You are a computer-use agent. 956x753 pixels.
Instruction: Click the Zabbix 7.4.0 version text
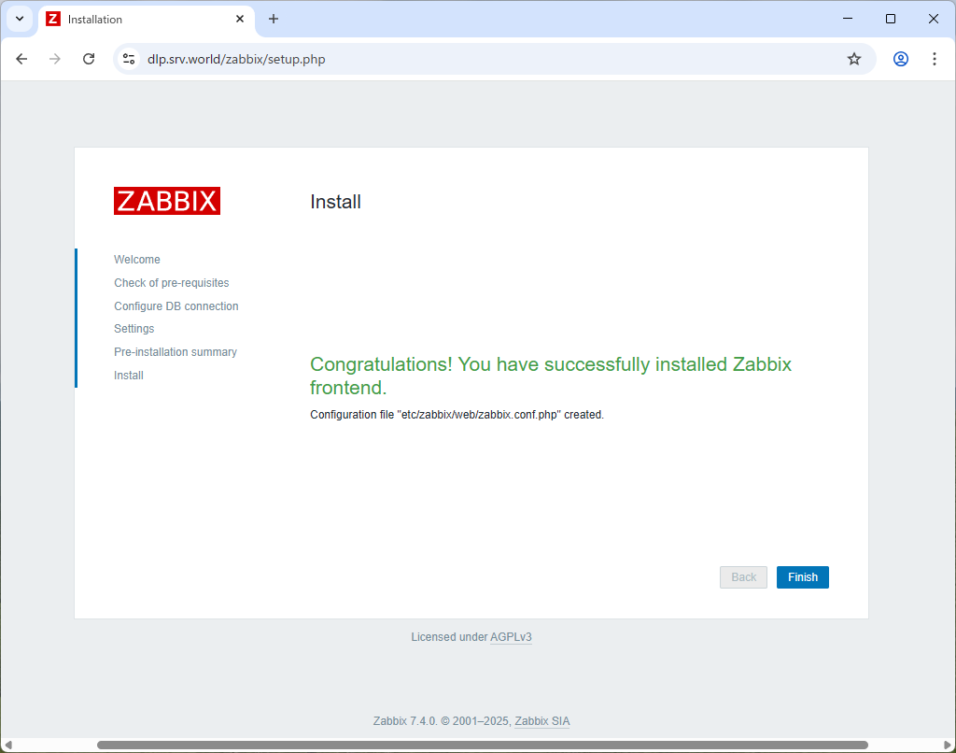pos(405,721)
